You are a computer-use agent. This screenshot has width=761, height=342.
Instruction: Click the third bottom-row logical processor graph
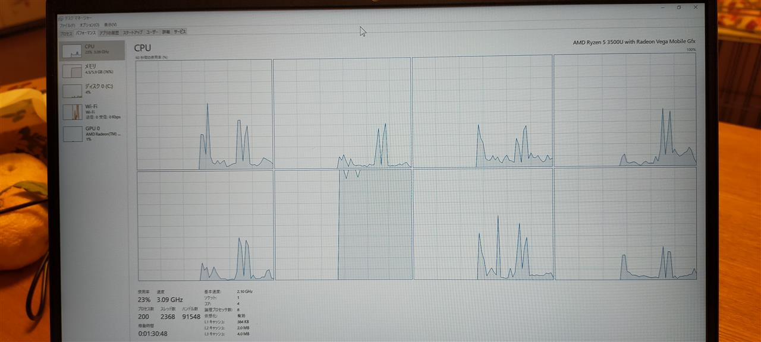pyautogui.click(x=483, y=224)
